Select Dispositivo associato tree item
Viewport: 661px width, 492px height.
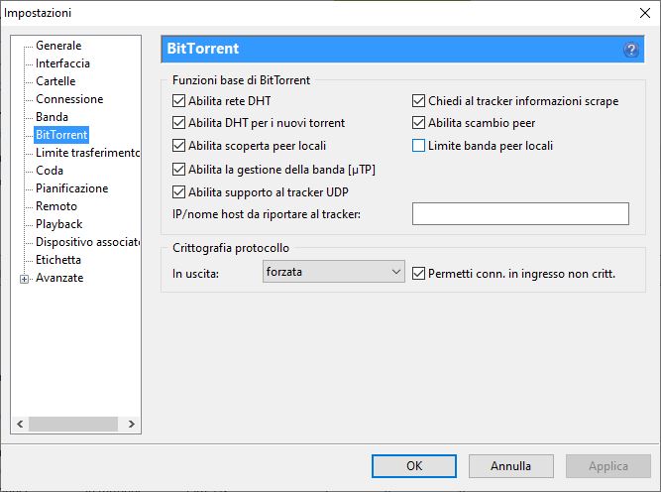[x=87, y=242]
